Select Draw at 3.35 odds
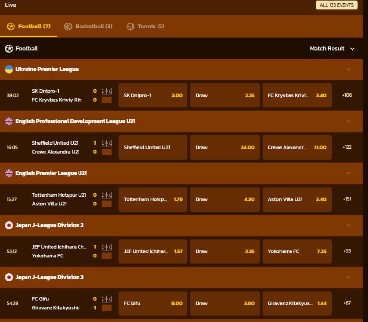The image size is (368, 322). (225, 251)
